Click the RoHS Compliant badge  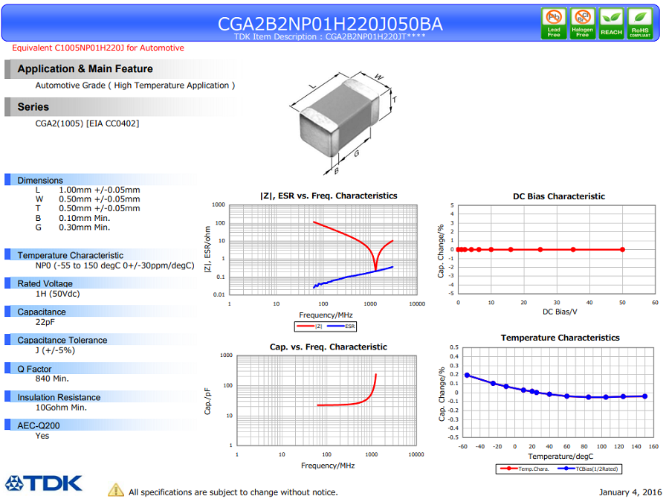tap(640, 24)
